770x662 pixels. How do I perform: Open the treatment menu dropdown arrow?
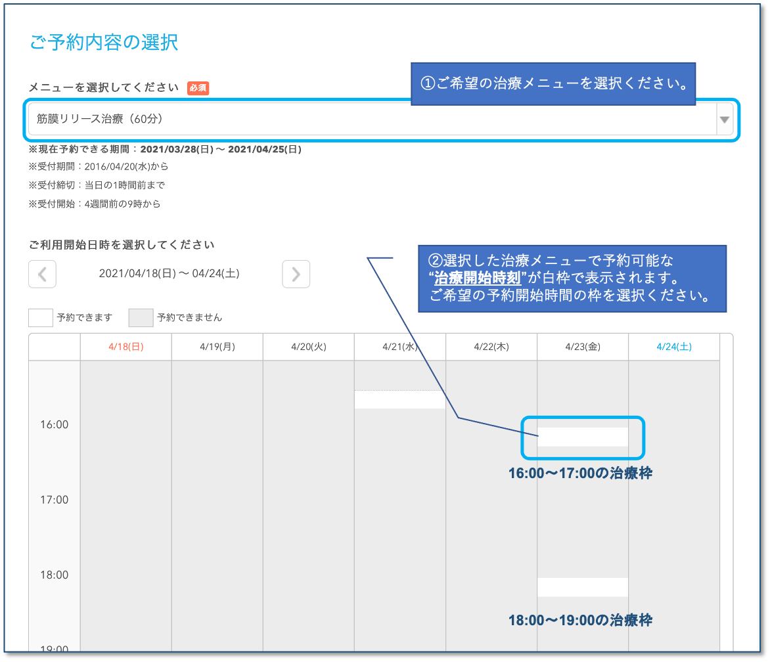pyautogui.click(x=724, y=120)
